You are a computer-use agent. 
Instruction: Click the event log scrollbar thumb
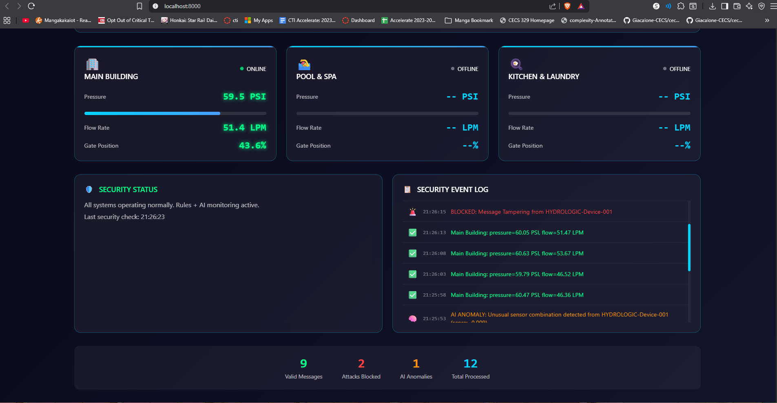689,248
